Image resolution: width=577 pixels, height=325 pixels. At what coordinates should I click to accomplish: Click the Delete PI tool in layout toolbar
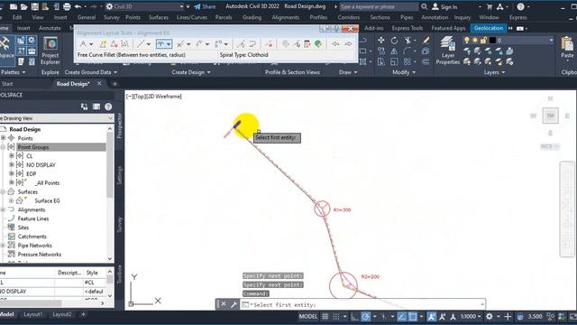(114, 44)
